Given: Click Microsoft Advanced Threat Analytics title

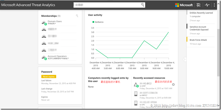Looking at the screenshot, I should tap(28, 5).
